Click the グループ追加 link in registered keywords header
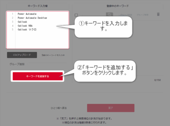Image resolution: width=170 pixels, height=126 pixels. 126,15
